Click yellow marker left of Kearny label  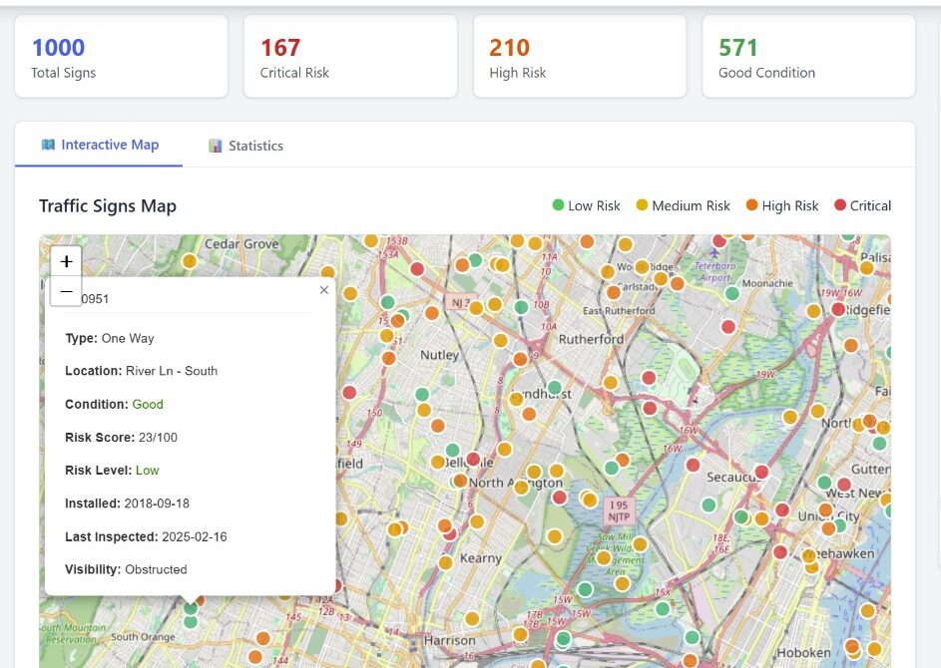click(x=446, y=562)
